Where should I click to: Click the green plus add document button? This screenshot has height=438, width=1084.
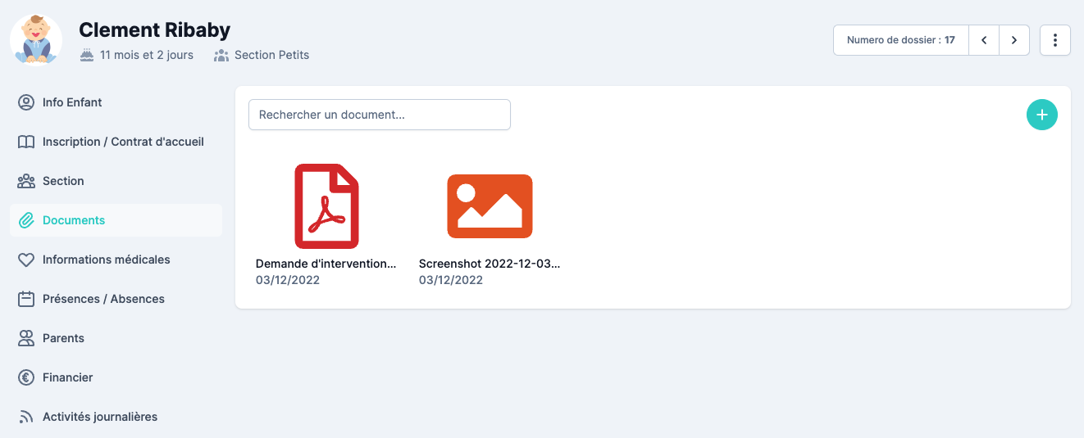[x=1041, y=115]
